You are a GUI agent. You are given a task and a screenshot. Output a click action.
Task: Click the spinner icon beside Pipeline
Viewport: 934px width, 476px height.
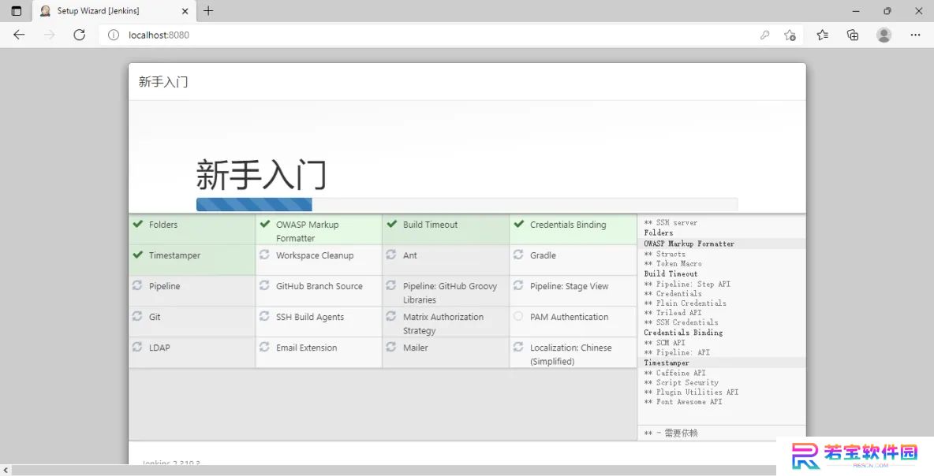pyautogui.click(x=137, y=285)
